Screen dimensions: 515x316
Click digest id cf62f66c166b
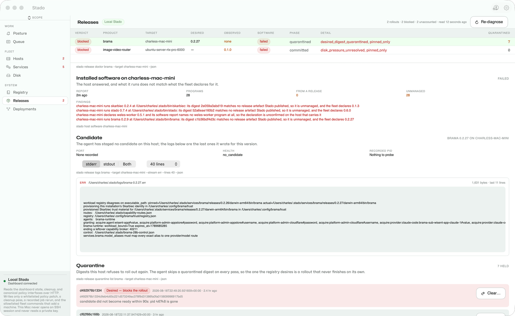click(x=90, y=315)
